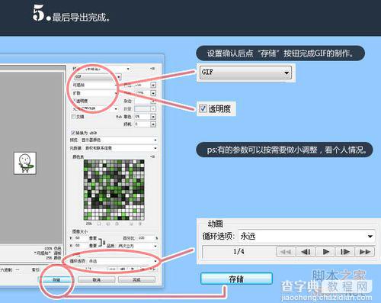Click the 完成 done button

point(136,279)
